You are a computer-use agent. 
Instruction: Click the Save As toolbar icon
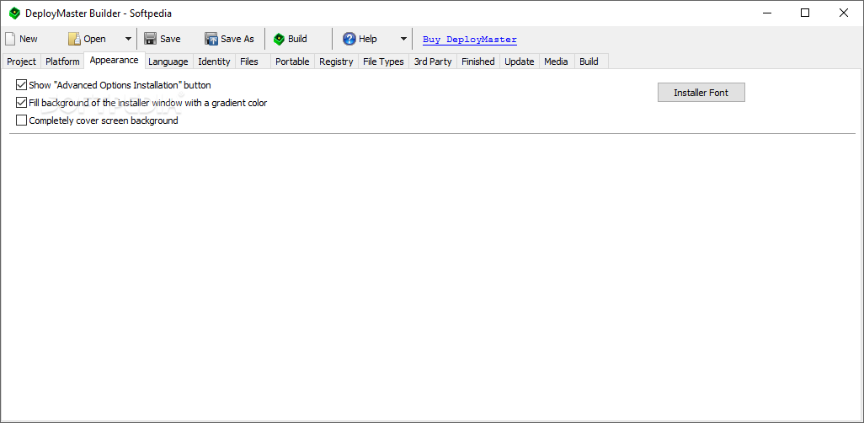[211, 39]
